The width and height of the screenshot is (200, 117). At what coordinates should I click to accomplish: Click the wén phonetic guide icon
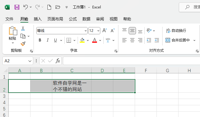pyautogui.click(x=108, y=40)
